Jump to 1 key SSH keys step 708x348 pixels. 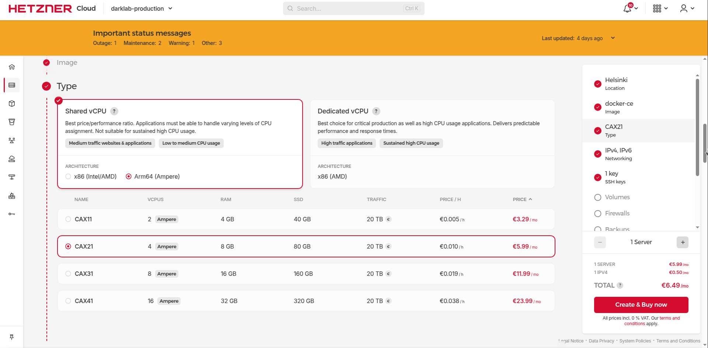[x=638, y=177]
